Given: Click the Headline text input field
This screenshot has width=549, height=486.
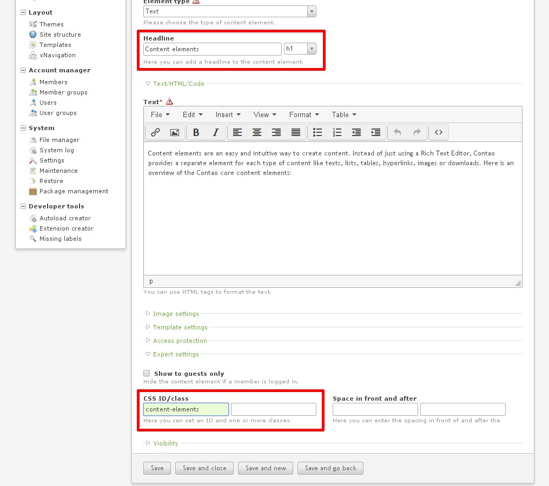Looking at the screenshot, I should click(212, 49).
